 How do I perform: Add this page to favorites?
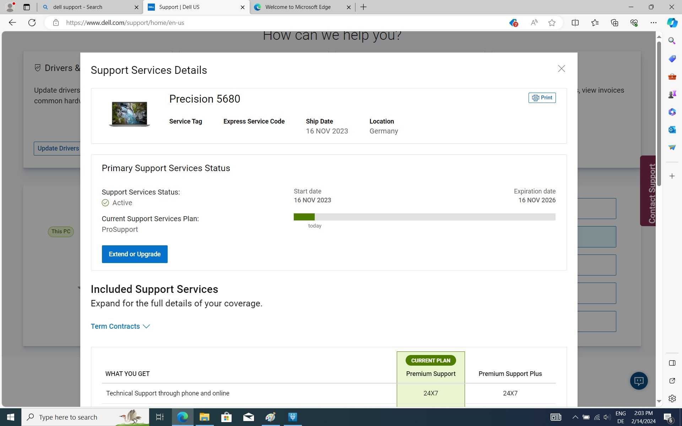click(x=552, y=23)
